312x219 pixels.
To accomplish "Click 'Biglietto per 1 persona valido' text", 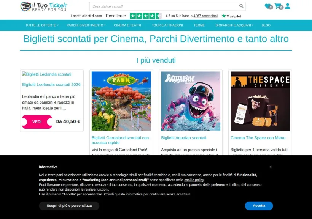I will (259, 150).
